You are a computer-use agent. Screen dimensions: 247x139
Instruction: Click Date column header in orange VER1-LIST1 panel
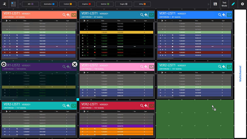(x=25, y=21)
